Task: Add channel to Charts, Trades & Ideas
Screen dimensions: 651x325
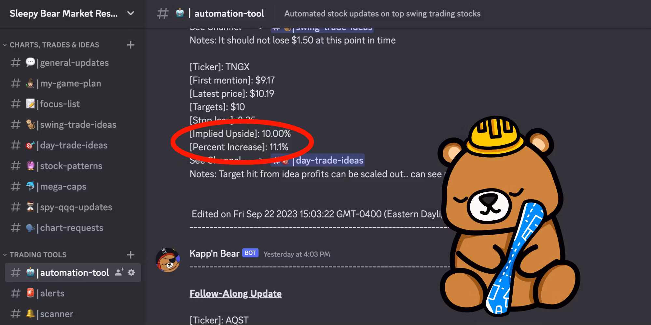Action: click(x=131, y=45)
